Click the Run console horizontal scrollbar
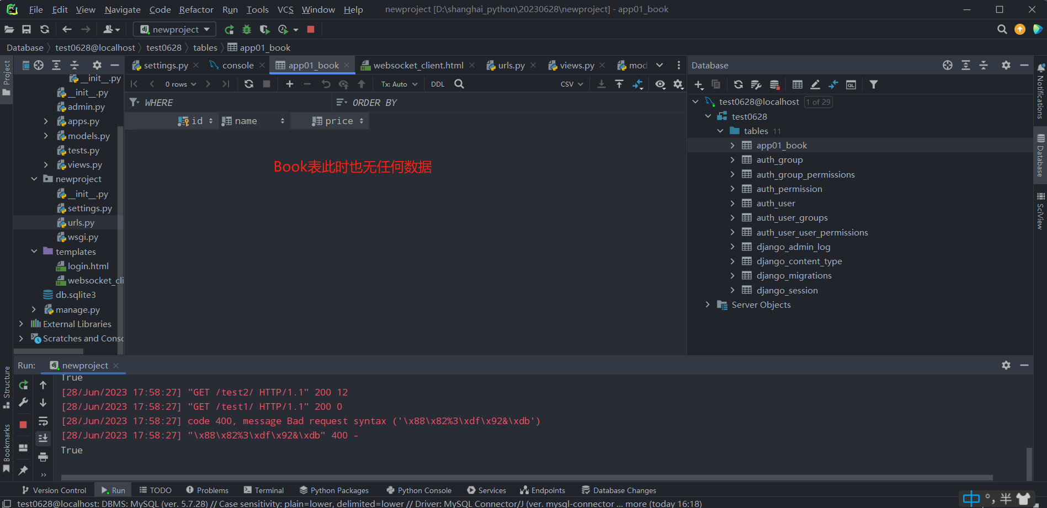 527,477
